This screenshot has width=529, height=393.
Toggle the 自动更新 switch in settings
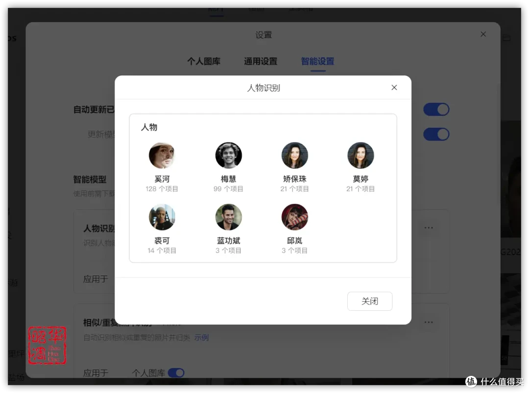[x=436, y=110]
